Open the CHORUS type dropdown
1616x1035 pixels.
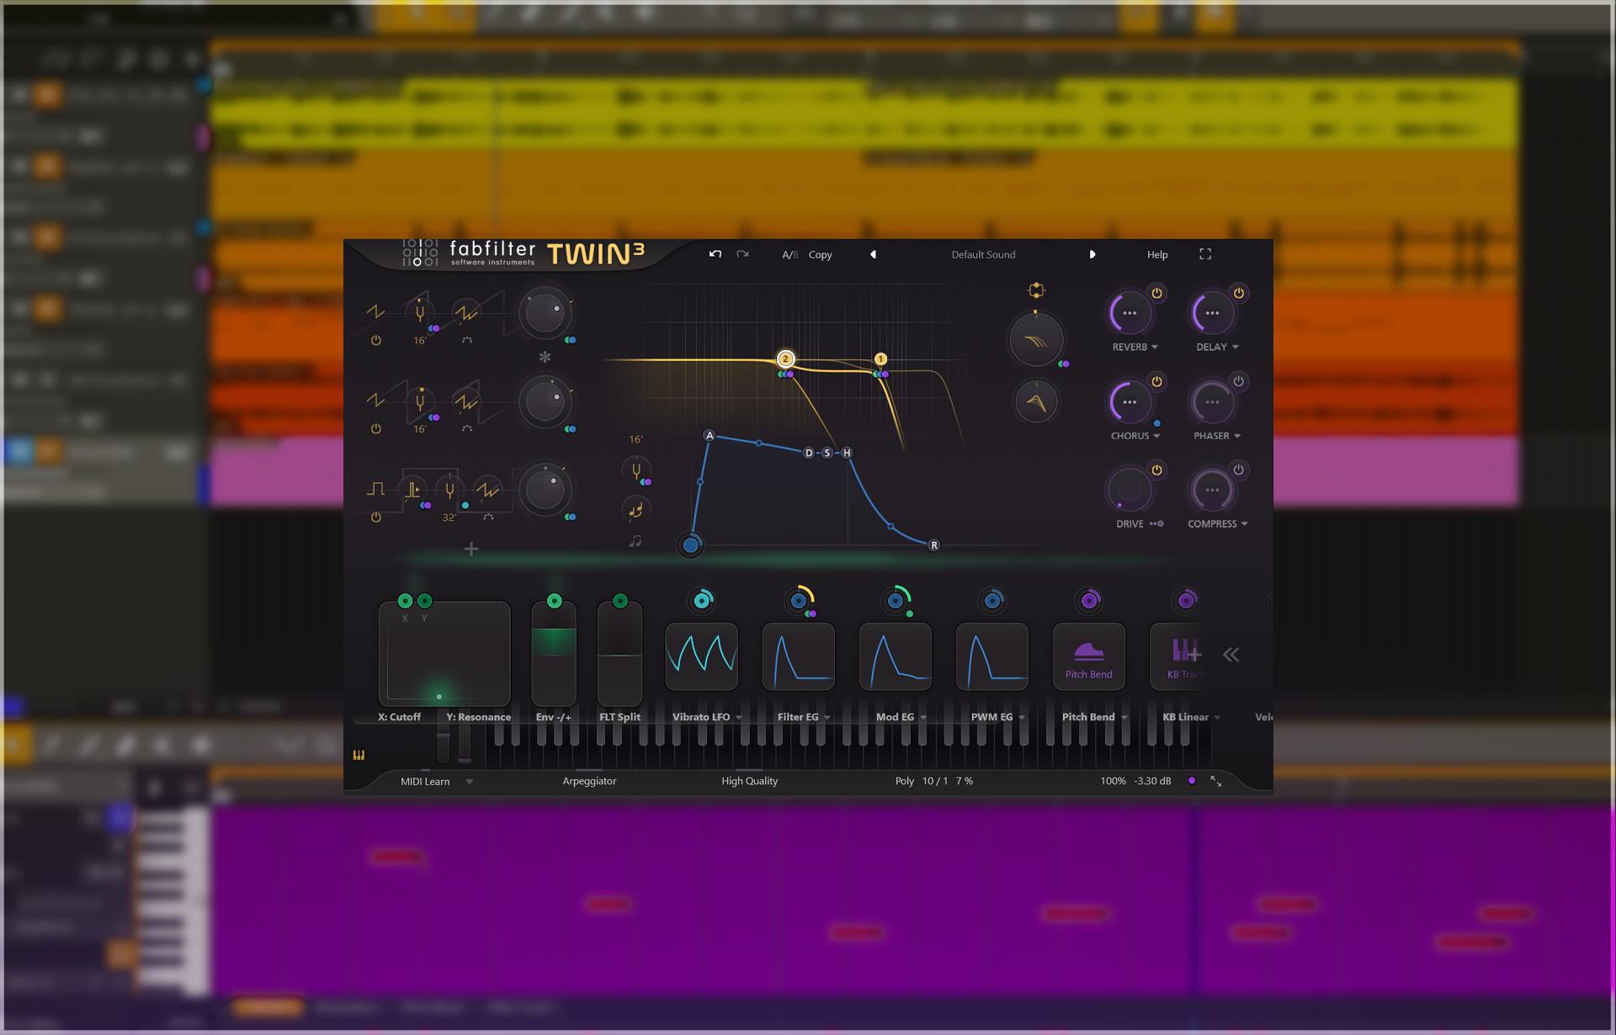point(1135,436)
